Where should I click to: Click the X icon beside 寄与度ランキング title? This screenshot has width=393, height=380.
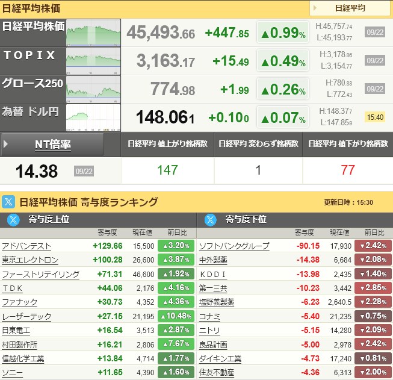point(8,202)
